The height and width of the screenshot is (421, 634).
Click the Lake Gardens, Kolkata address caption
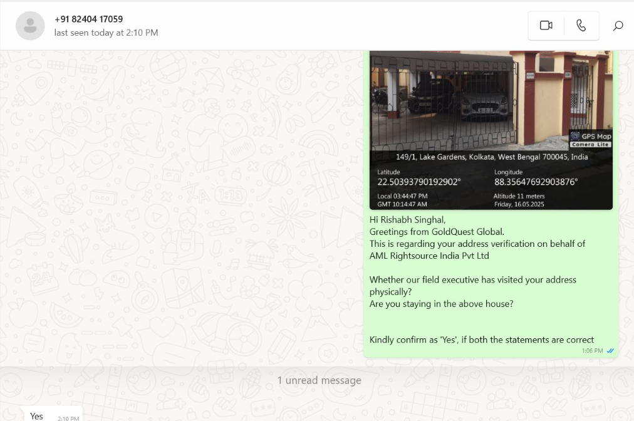492,157
